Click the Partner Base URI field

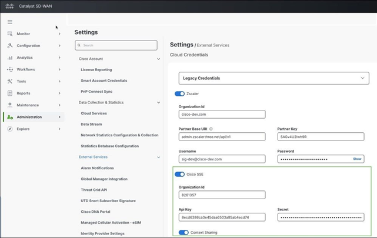(x=222, y=137)
